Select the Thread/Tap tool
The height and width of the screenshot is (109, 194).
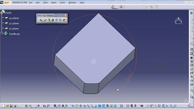60,20
